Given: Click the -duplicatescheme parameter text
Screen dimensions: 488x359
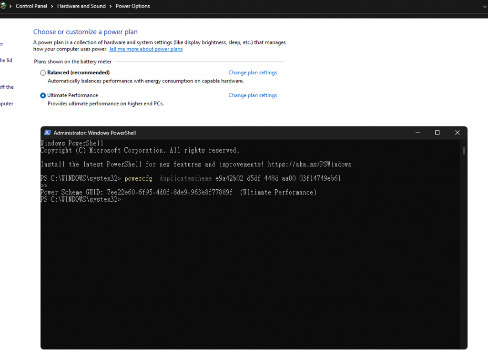Looking at the screenshot, I should 184,178.
